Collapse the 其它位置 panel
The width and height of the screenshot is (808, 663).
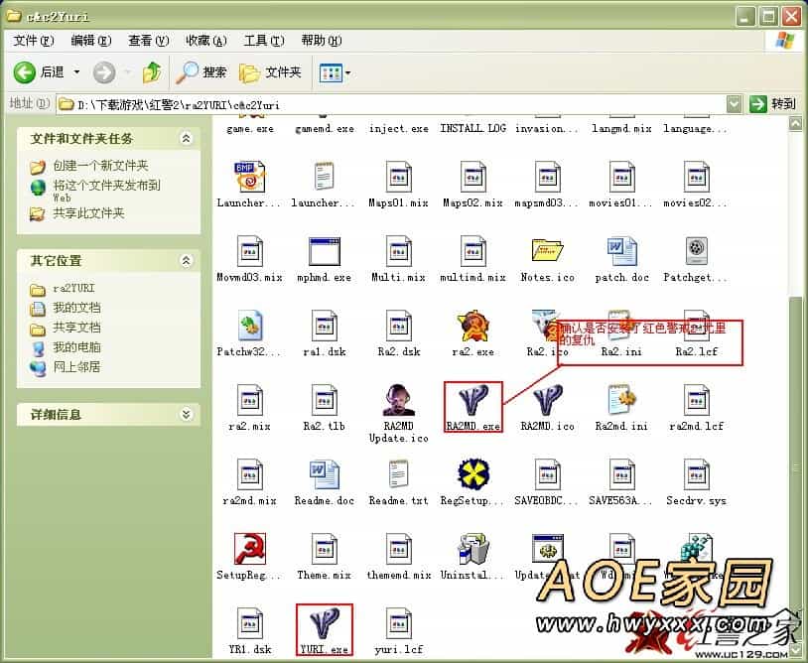pyautogui.click(x=186, y=260)
